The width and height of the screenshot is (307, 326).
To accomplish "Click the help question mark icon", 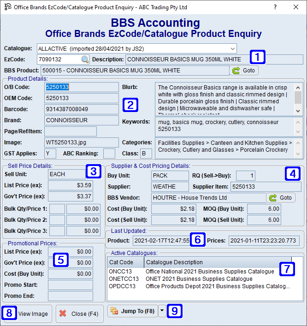I will click(x=275, y=7).
